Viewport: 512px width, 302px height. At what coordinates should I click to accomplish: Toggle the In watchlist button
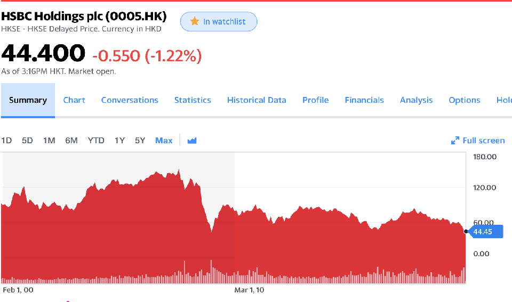point(219,21)
